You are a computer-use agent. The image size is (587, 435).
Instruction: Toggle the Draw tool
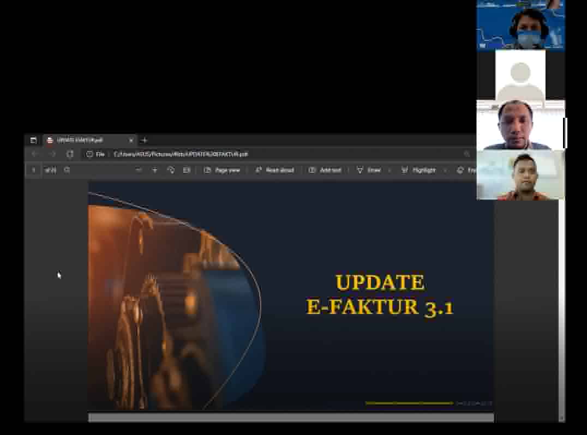(x=369, y=170)
